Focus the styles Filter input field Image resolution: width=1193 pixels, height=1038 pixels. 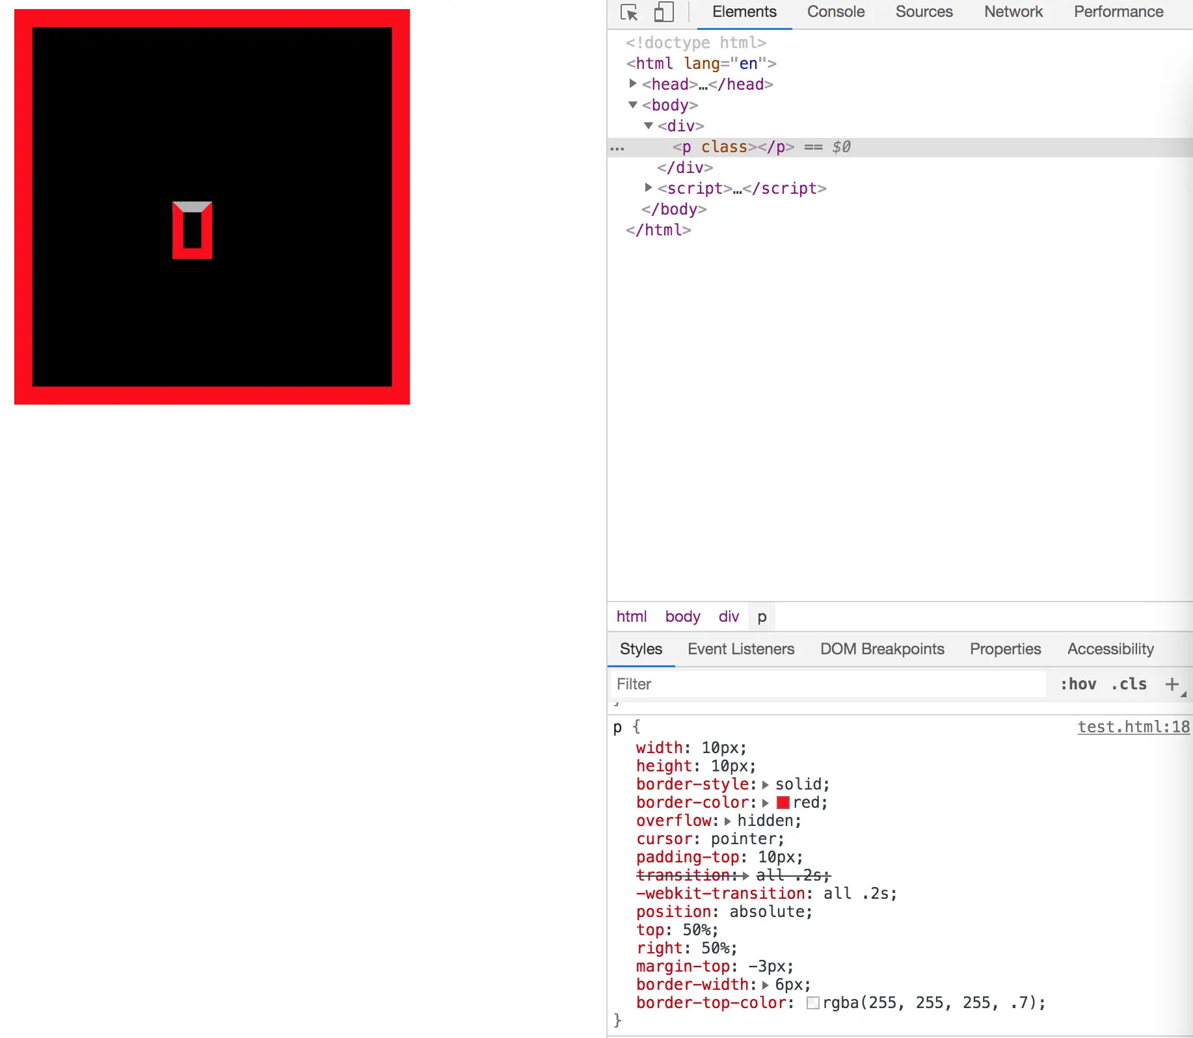coord(828,684)
